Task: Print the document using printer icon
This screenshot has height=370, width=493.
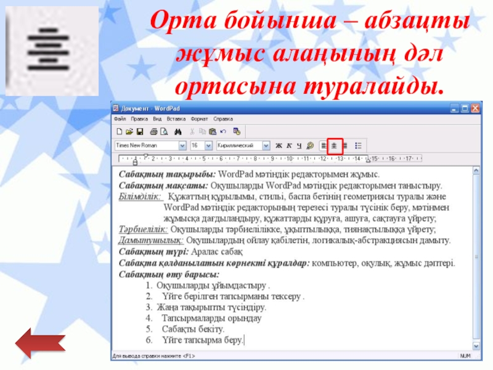Action: coord(153,131)
